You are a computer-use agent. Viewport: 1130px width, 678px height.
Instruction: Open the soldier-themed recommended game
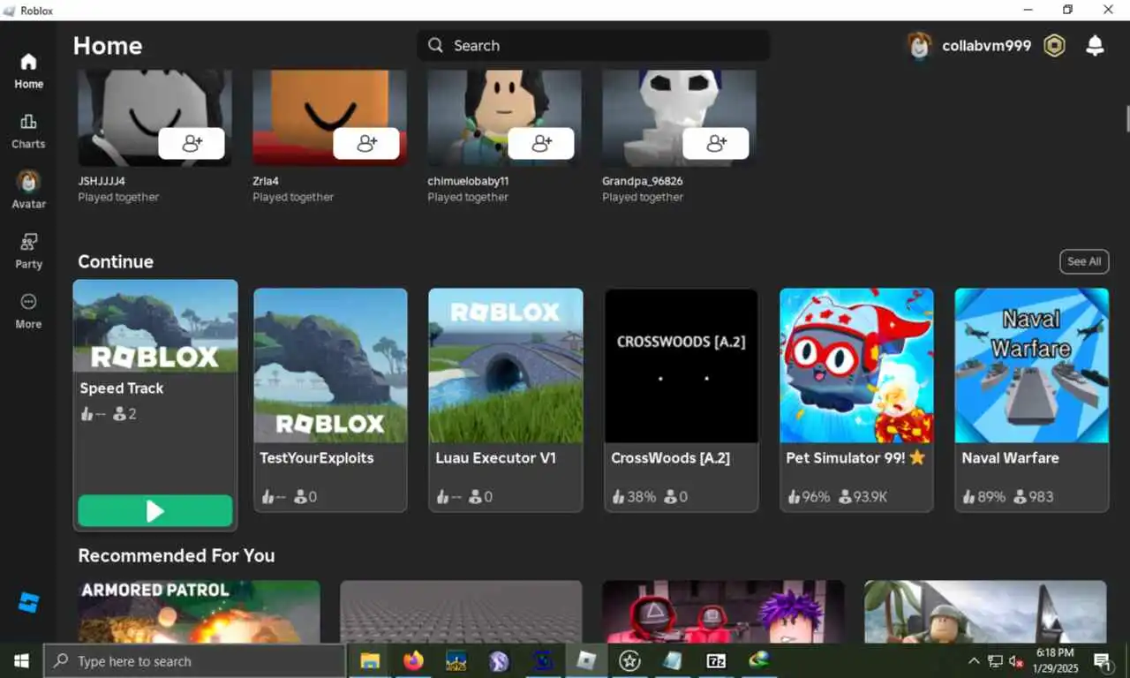(x=985, y=611)
